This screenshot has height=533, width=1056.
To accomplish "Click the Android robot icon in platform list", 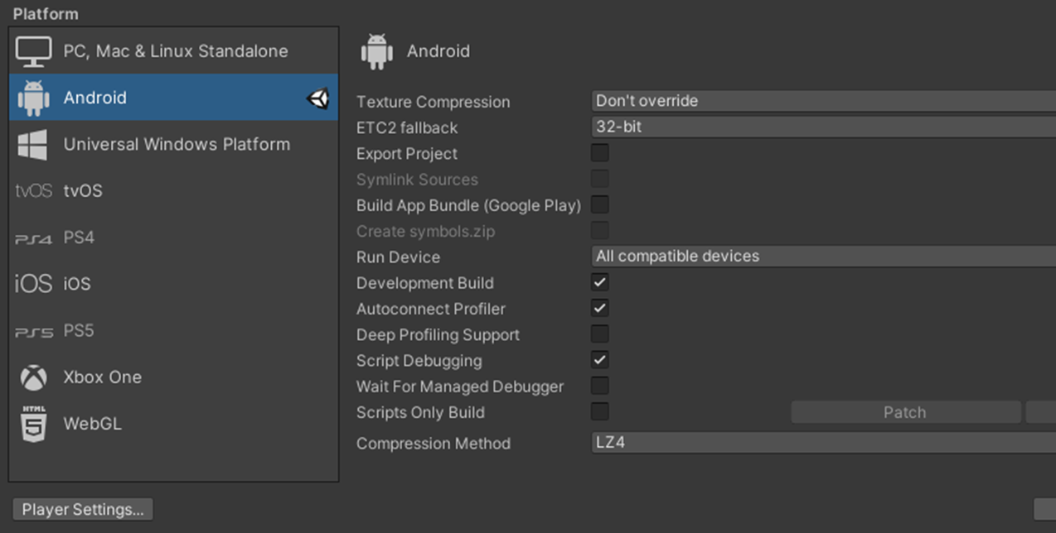I will click(33, 97).
